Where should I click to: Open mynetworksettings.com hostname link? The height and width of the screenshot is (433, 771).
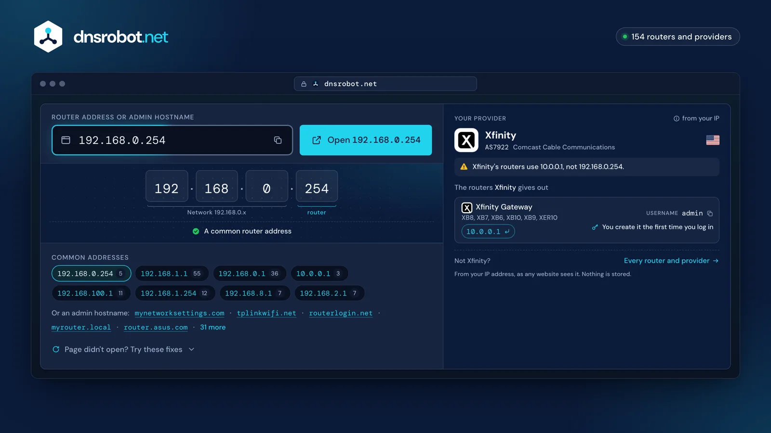pos(179,313)
